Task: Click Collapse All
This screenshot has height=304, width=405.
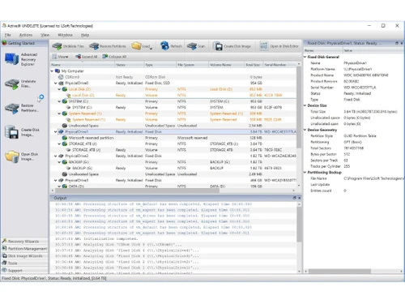Action: (x=114, y=57)
